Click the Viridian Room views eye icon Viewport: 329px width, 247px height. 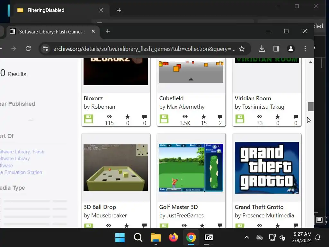tap(260, 116)
